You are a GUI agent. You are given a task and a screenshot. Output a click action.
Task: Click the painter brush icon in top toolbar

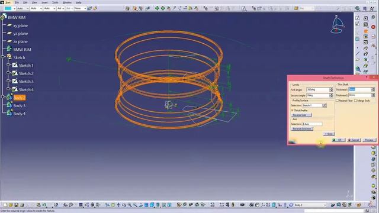pyautogui.click(x=95, y=8)
